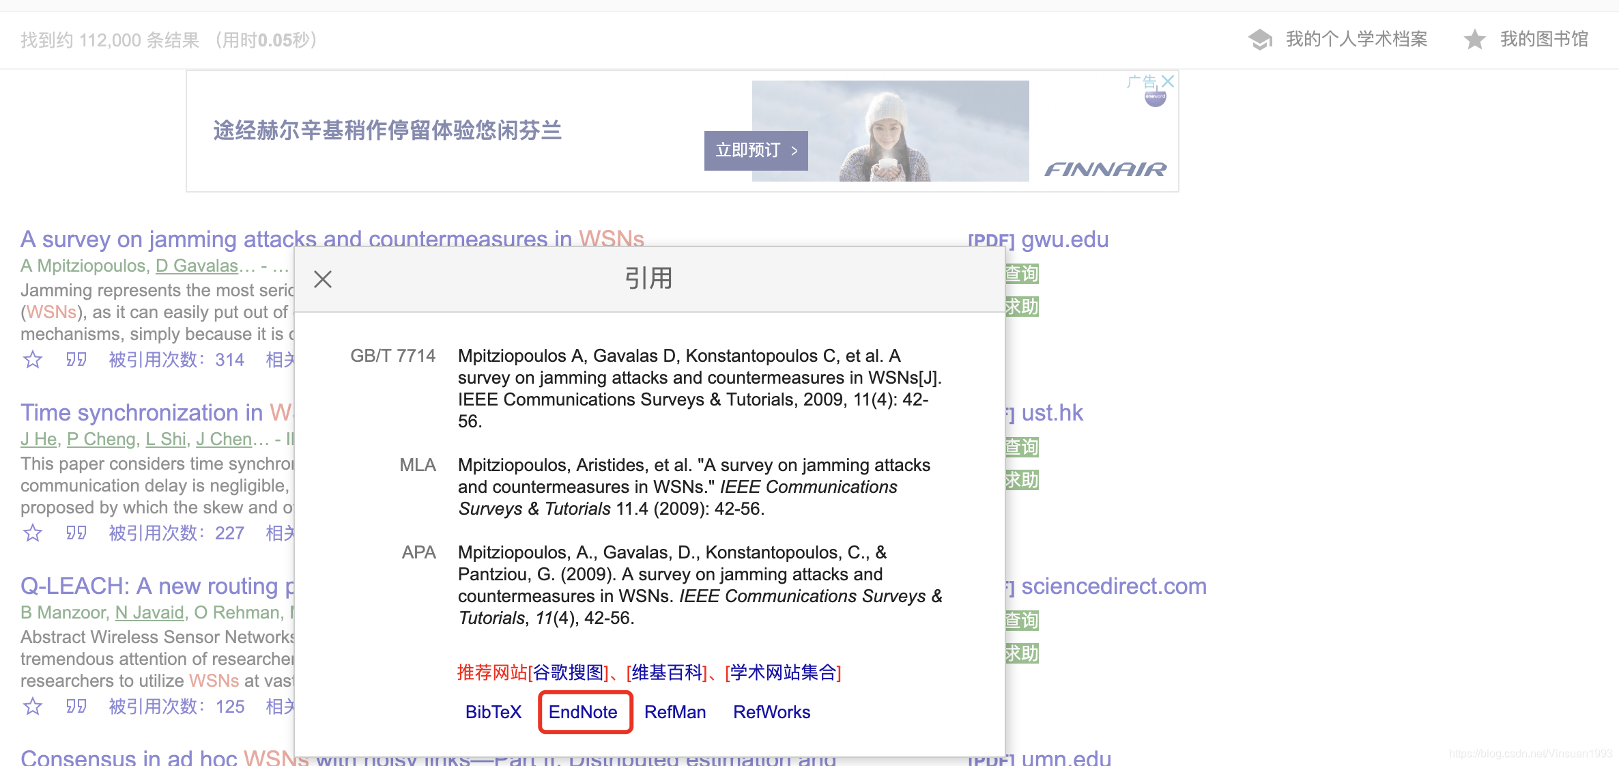Click the graduation cap academic profile icon
This screenshot has width=1619, height=766.
tap(1260, 39)
